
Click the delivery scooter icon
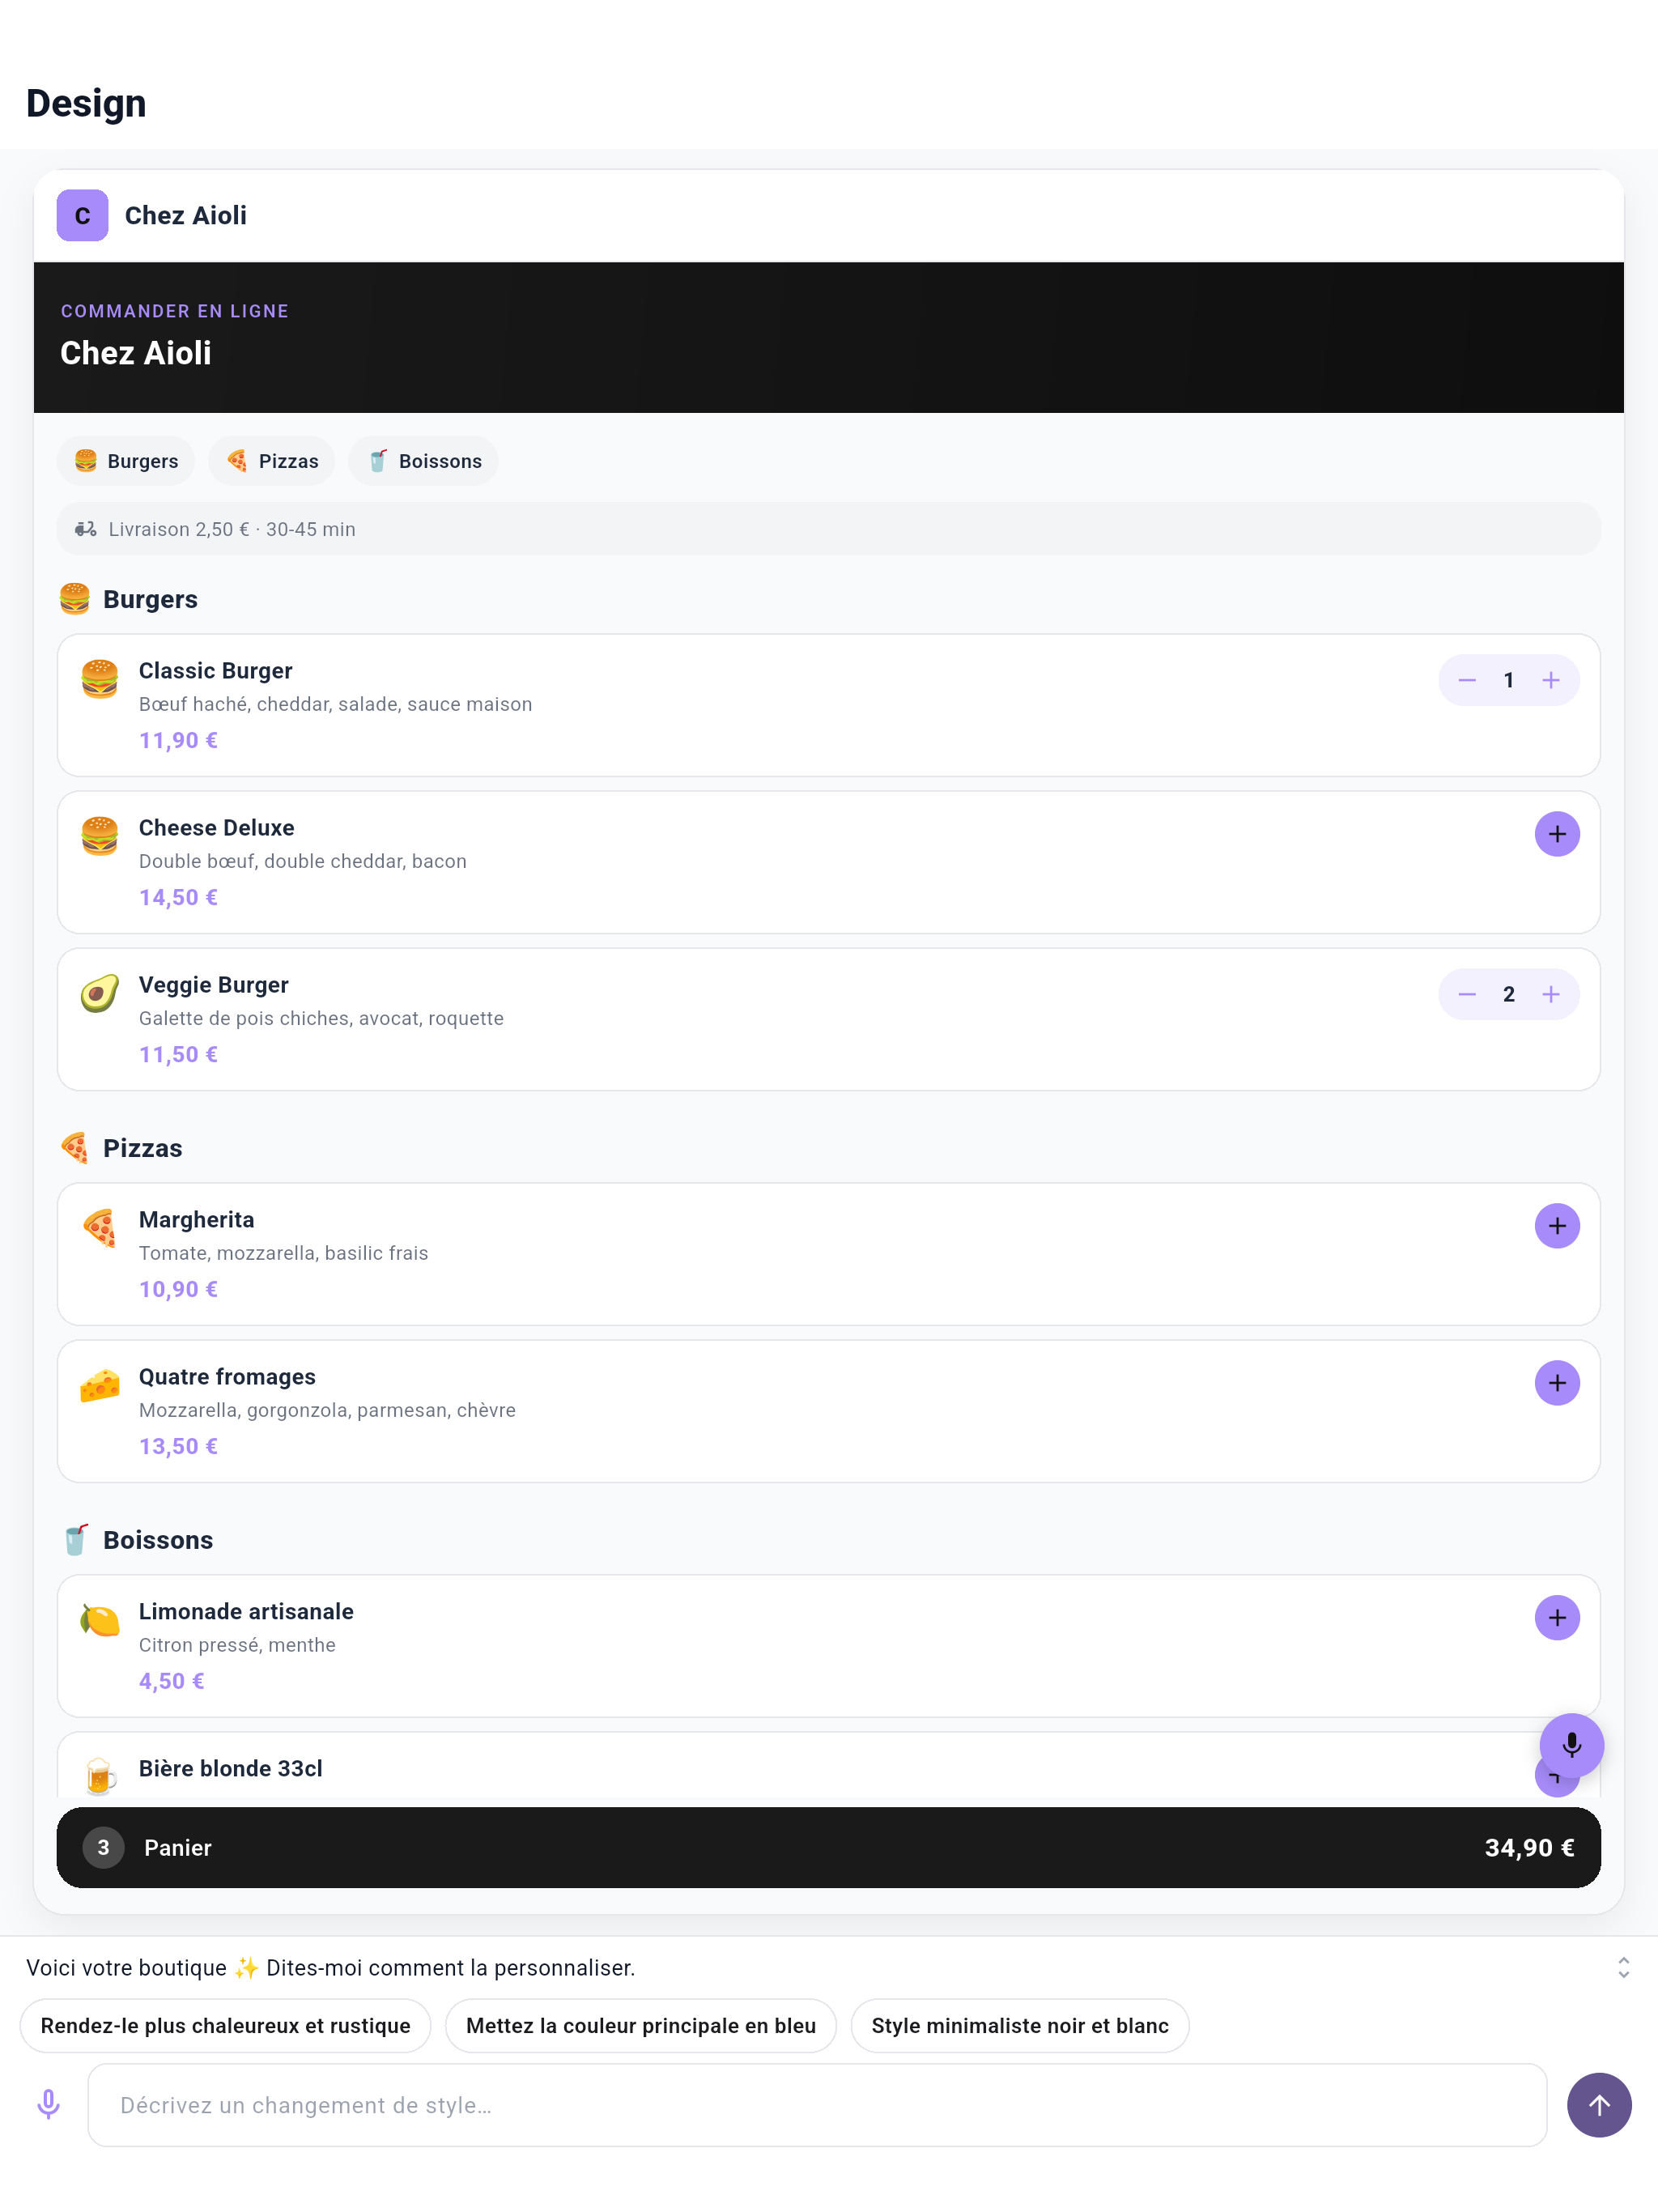click(x=86, y=529)
